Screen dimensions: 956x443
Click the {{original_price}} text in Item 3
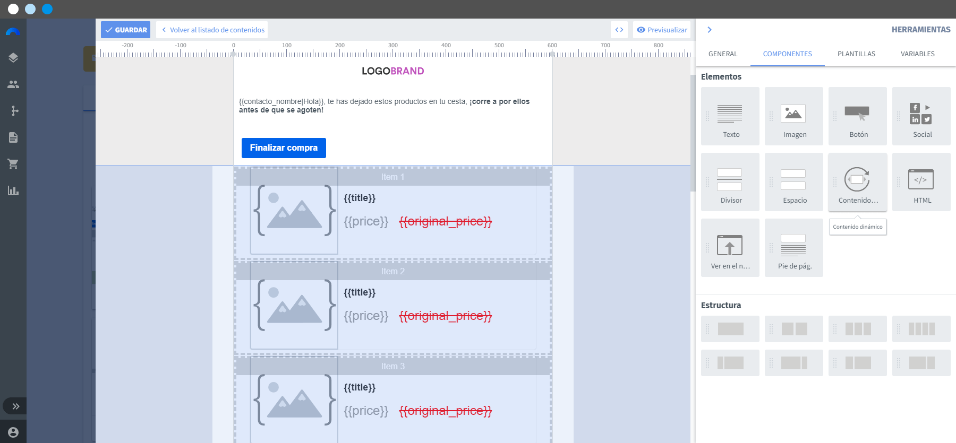[446, 411]
